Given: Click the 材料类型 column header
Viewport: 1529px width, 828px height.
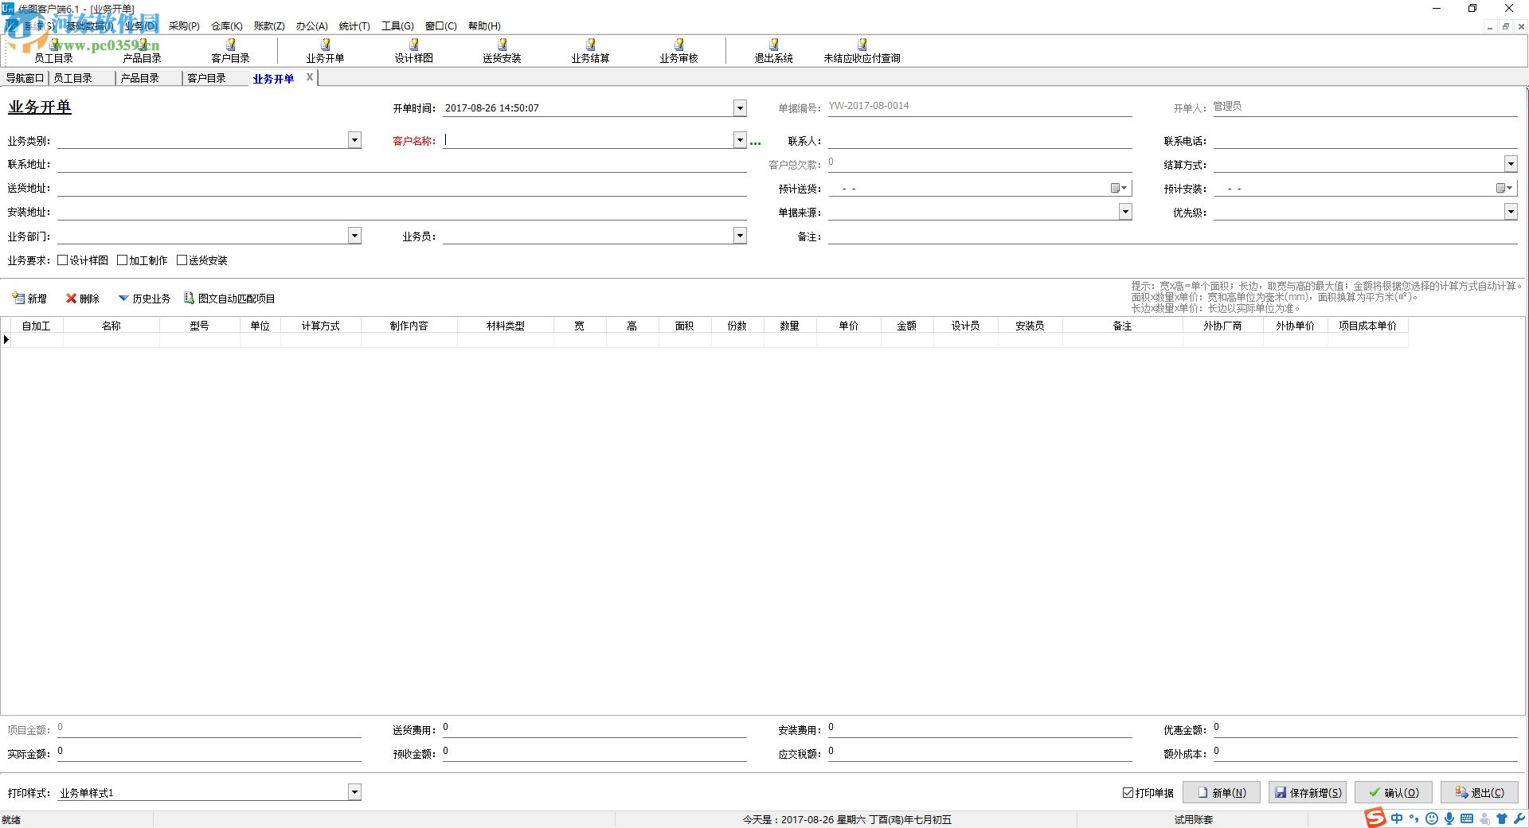Looking at the screenshot, I should coord(506,326).
